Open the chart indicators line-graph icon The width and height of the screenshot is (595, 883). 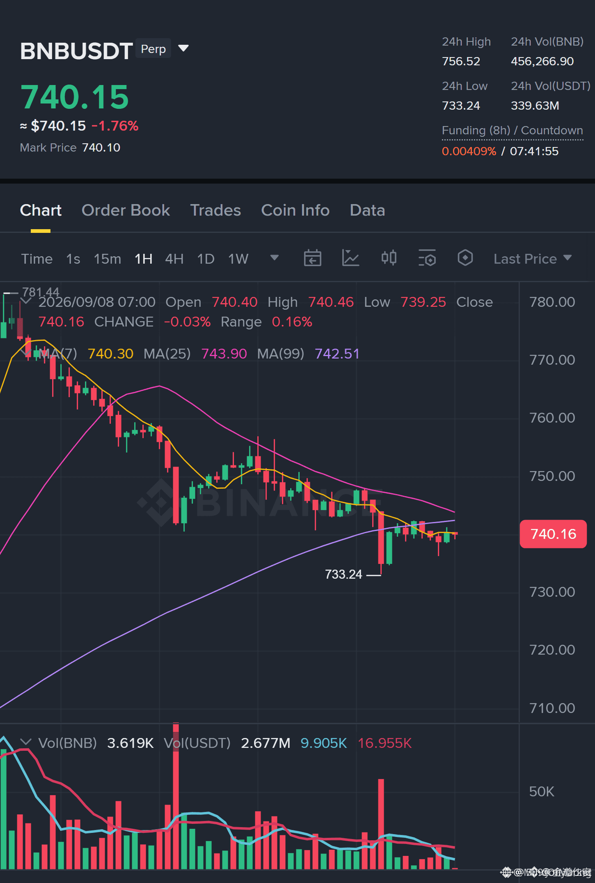coord(351,258)
